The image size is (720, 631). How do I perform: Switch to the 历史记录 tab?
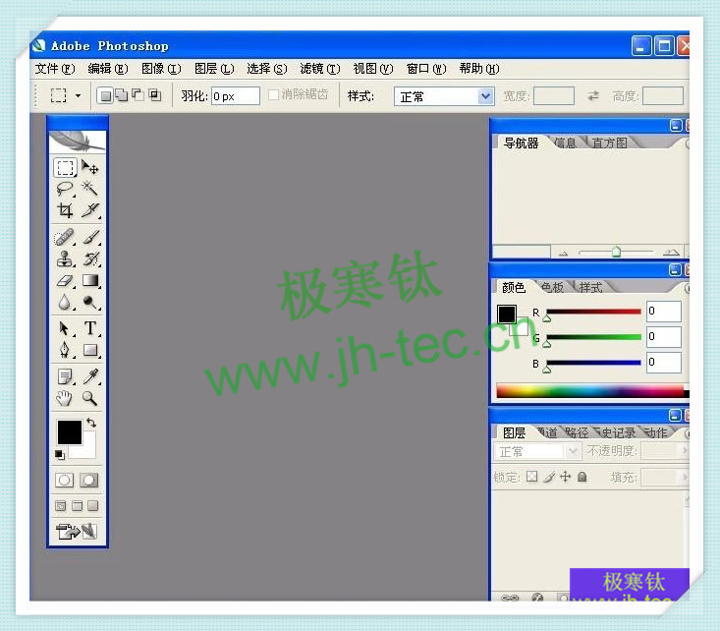[615, 432]
